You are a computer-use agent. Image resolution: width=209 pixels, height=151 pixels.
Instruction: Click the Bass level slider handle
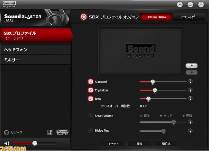click(x=148, y=99)
